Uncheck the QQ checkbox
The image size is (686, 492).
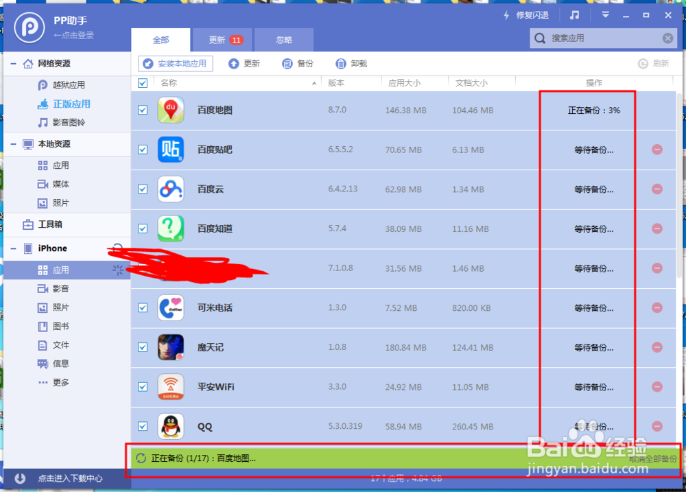(x=143, y=426)
